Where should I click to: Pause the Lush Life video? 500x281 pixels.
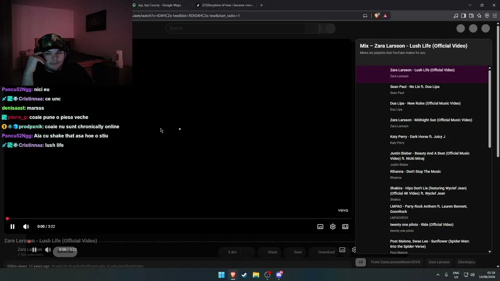coord(12,226)
